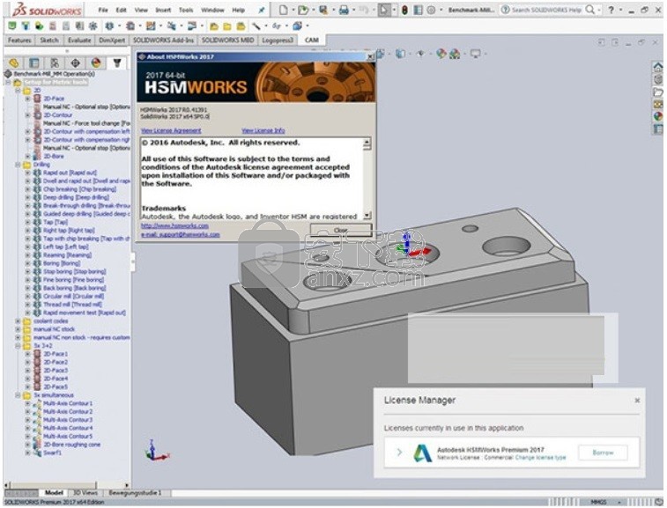Open the Tools menu
The image size is (667, 508).
click(186, 10)
